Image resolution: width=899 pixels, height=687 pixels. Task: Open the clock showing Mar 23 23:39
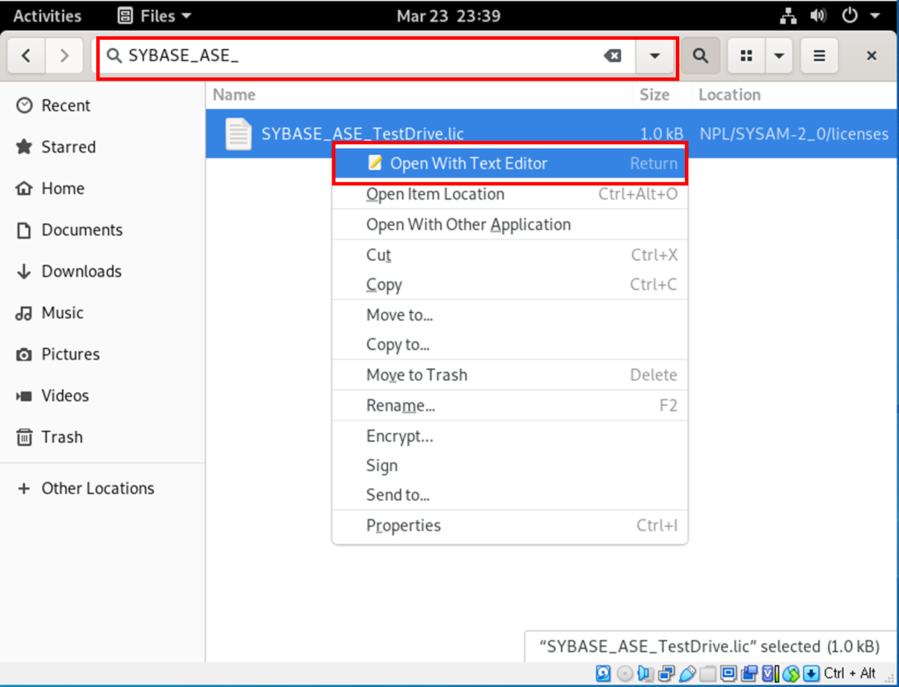click(x=448, y=15)
